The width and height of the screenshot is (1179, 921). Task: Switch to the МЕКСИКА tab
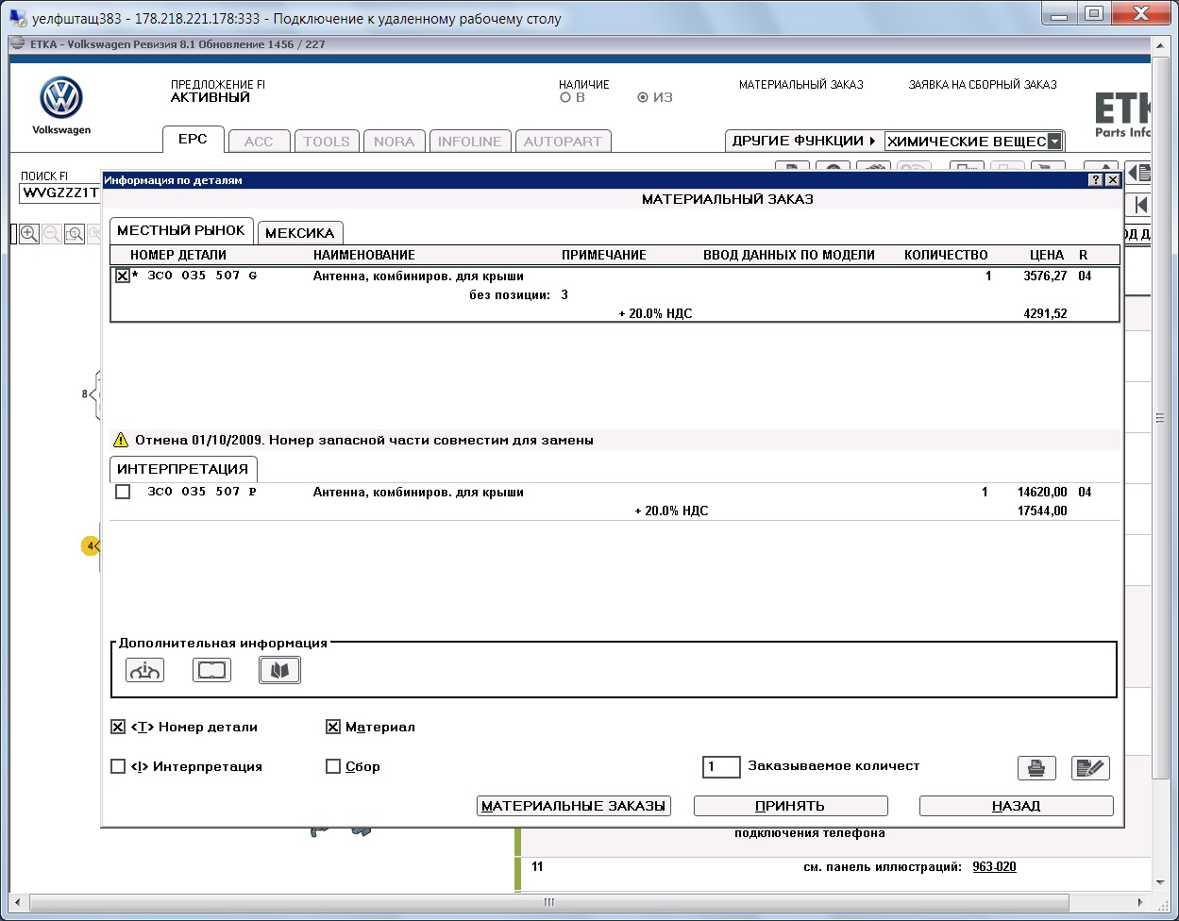coord(300,233)
